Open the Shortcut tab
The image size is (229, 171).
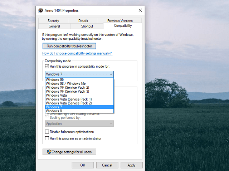87,26
